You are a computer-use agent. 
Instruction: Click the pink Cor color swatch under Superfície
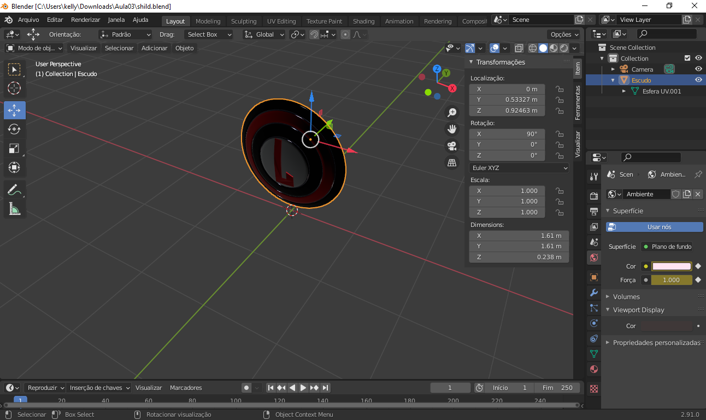(672, 266)
